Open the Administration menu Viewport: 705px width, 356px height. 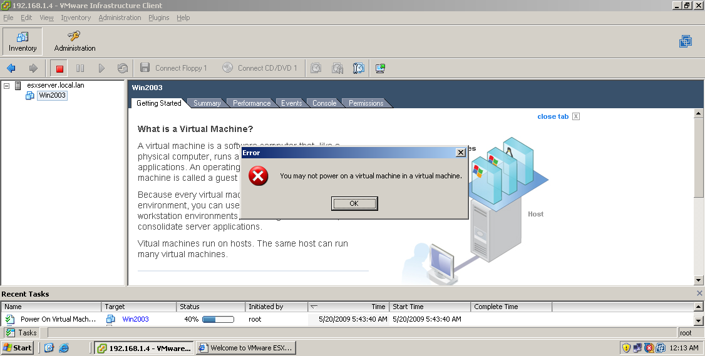pyautogui.click(x=120, y=18)
